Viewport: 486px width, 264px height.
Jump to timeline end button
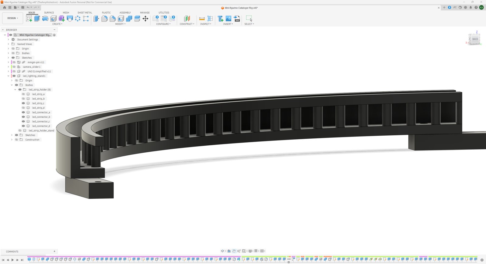pyautogui.click(x=22, y=260)
